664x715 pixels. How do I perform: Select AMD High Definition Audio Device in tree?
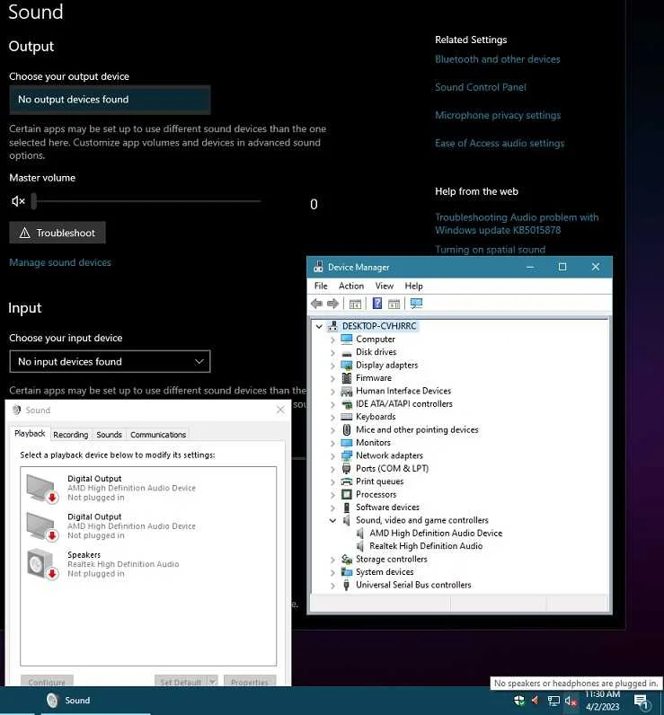coord(436,533)
